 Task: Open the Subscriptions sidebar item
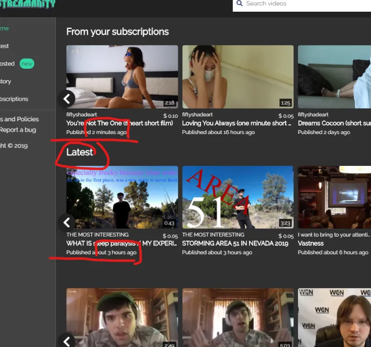click(x=14, y=99)
